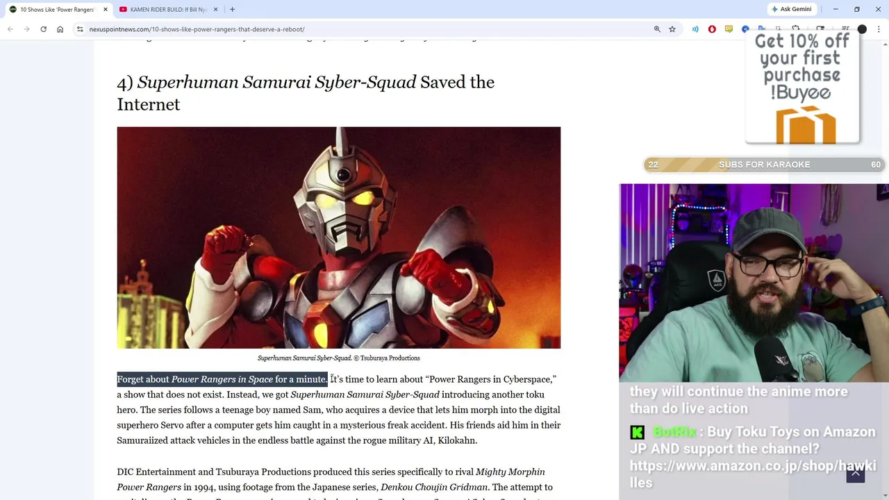Click the blue circular extension icon
Image resolution: width=889 pixels, height=500 pixels.
coord(745,29)
